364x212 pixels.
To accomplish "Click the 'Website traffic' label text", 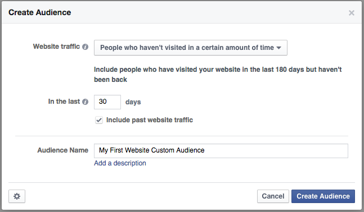I will point(56,47).
